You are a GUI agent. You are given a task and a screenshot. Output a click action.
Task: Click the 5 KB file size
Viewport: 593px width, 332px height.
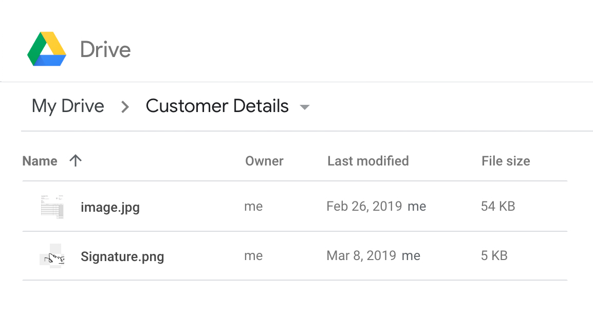pyautogui.click(x=494, y=256)
